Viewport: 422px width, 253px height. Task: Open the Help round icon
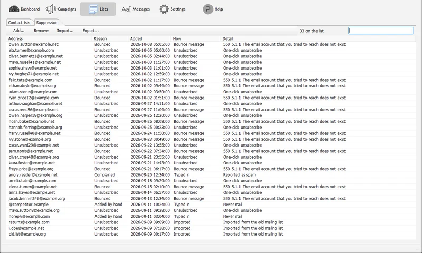click(x=208, y=9)
